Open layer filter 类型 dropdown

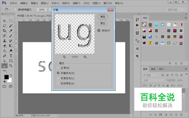coord(150,75)
